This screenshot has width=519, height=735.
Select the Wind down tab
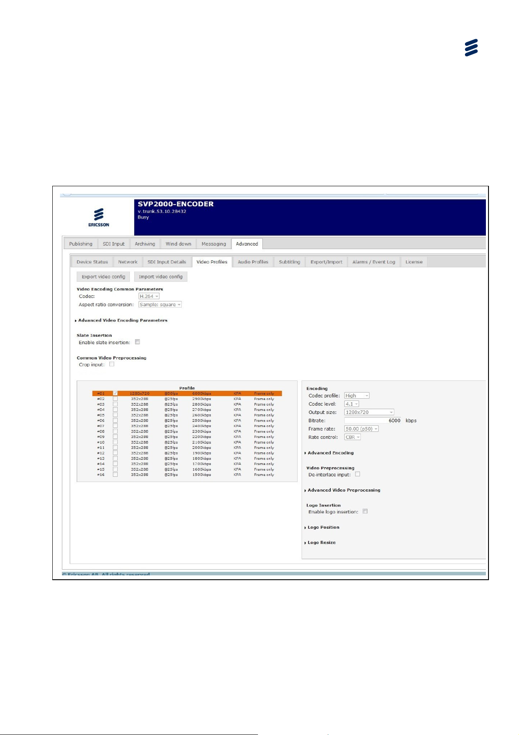[x=178, y=244]
